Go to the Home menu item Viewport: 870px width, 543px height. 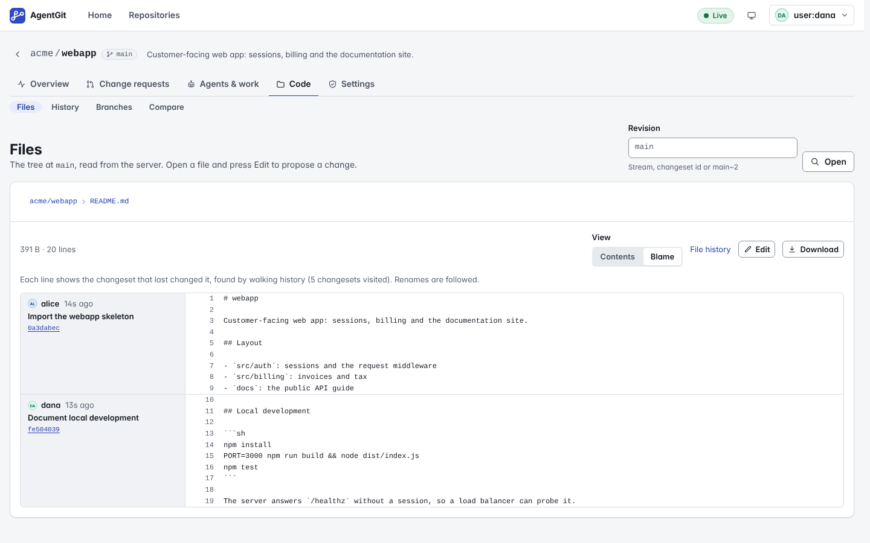pos(100,15)
